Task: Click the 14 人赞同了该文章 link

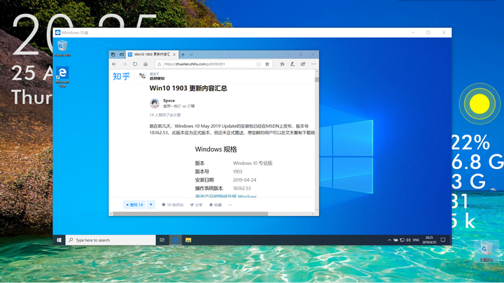Action: pyautogui.click(x=165, y=115)
